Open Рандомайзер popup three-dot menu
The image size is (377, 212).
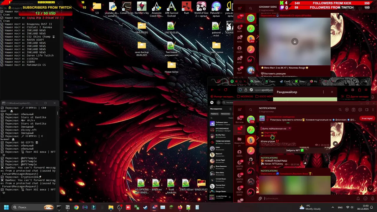(323, 92)
